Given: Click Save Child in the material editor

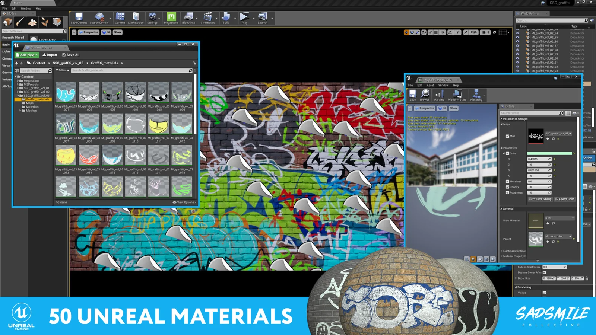Looking at the screenshot, I should point(564,199).
